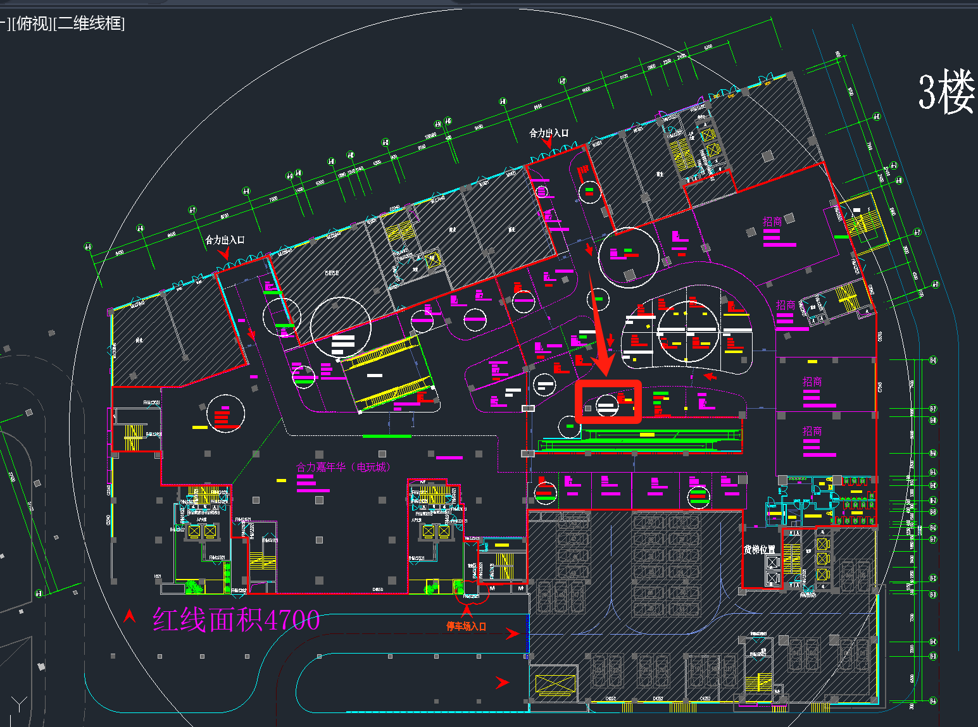978x727 pixels.
Task: Select the 红线面积4700 annotation text
Action: click(236, 620)
